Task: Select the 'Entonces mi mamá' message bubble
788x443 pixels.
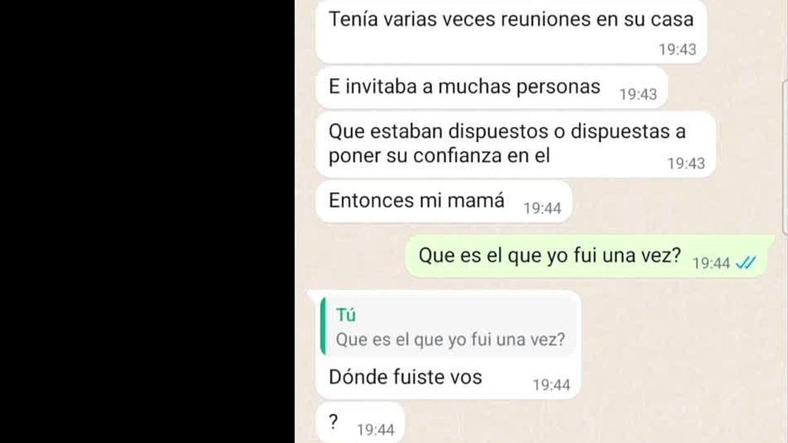Action: [x=443, y=201]
